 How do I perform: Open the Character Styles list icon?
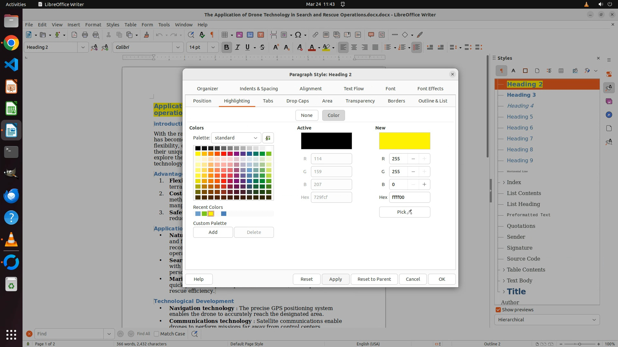click(x=513, y=71)
